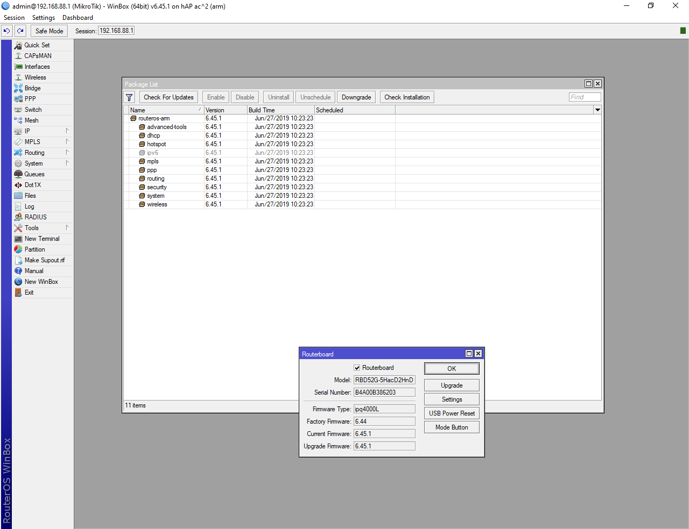Open the Partition icon
The image size is (689, 529).
(18, 249)
